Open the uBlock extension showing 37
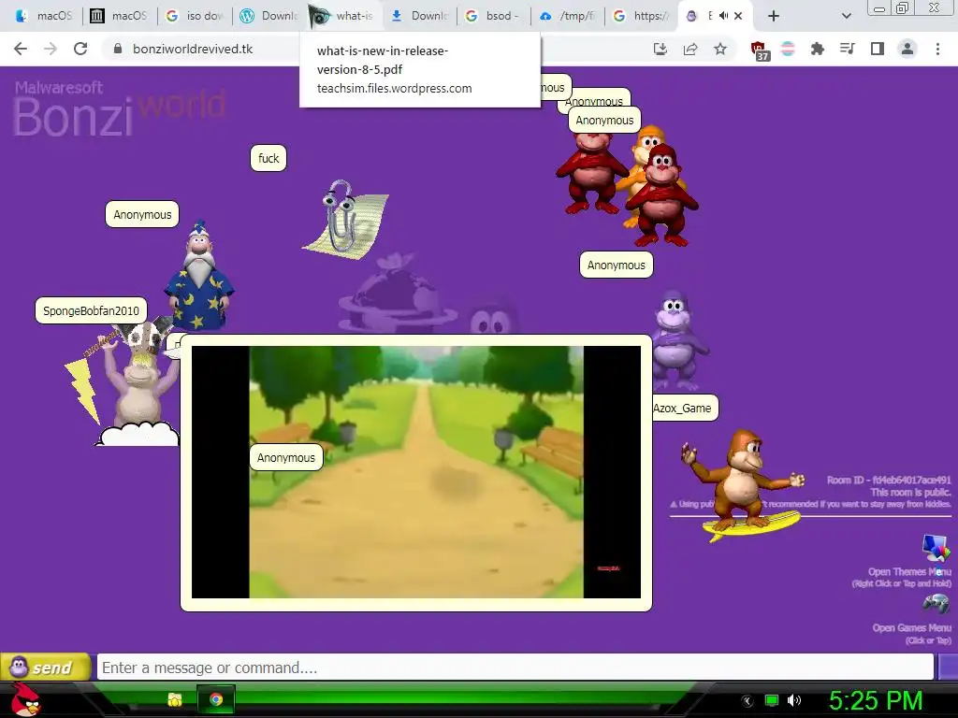This screenshot has width=958, height=718. pos(760,50)
